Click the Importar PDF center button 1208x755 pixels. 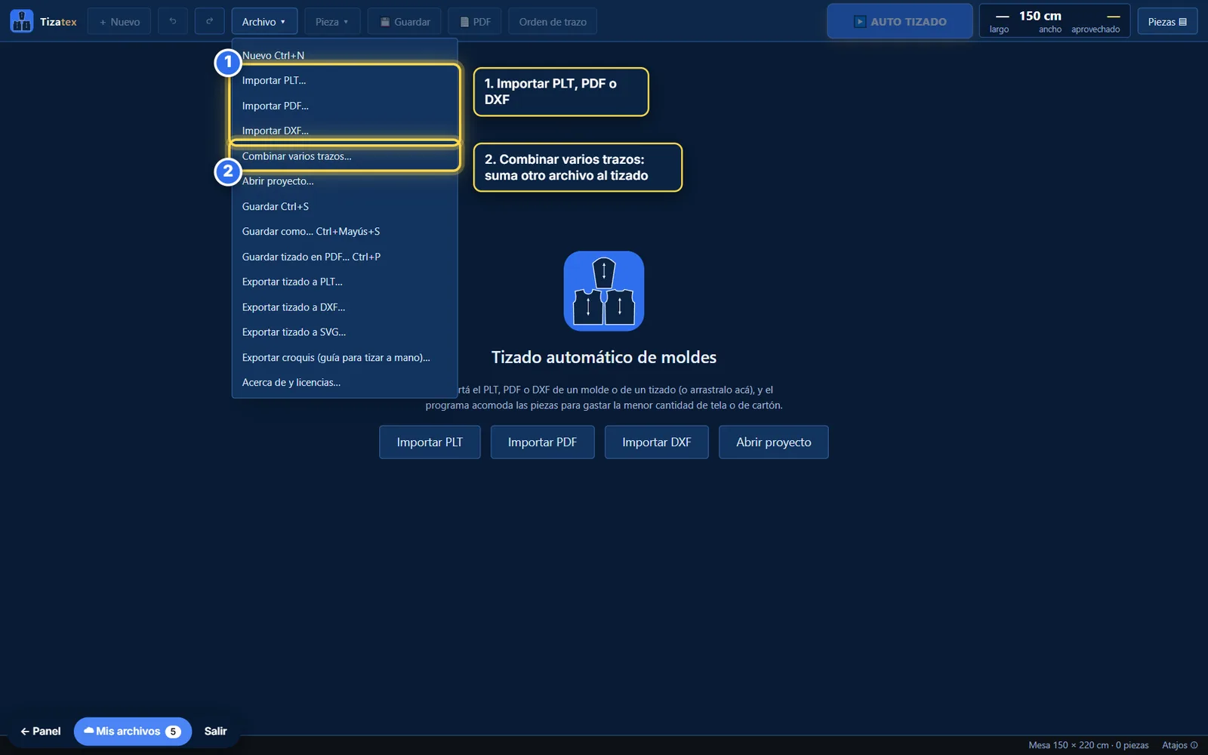pos(542,442)
